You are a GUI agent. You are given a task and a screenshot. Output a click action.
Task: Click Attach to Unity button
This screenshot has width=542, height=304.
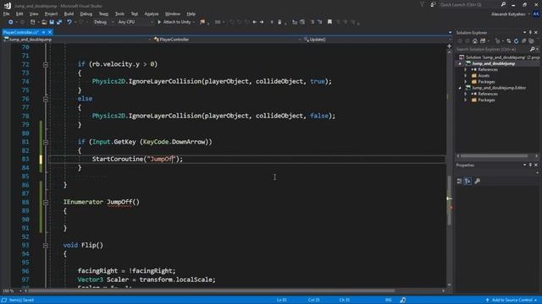pos(176,22)
